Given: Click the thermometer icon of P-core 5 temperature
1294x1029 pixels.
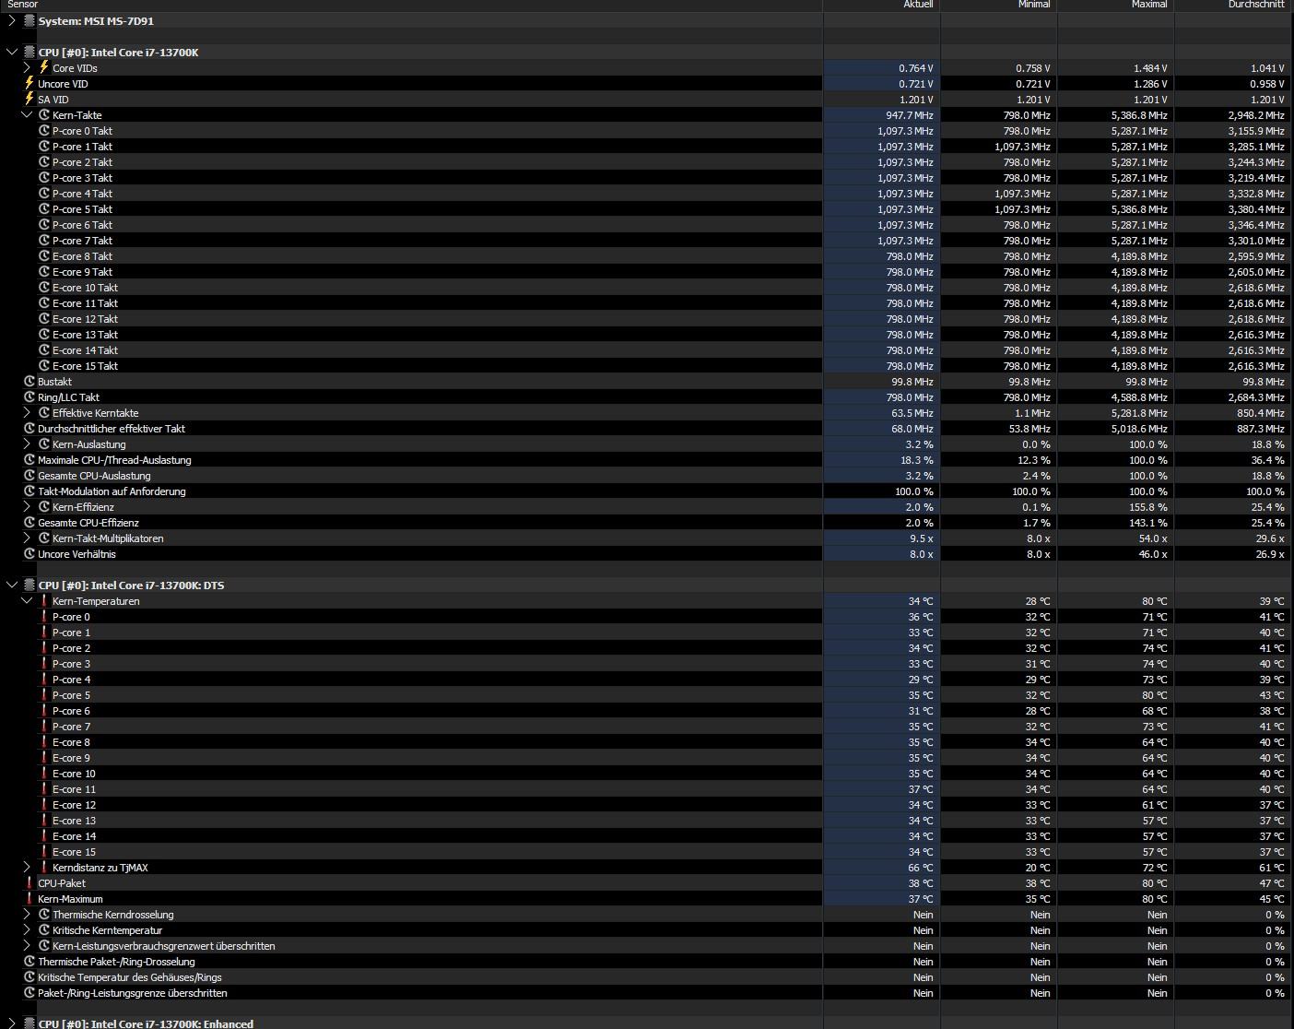Looking at the screenshot, I should click(x=44, y=695).
